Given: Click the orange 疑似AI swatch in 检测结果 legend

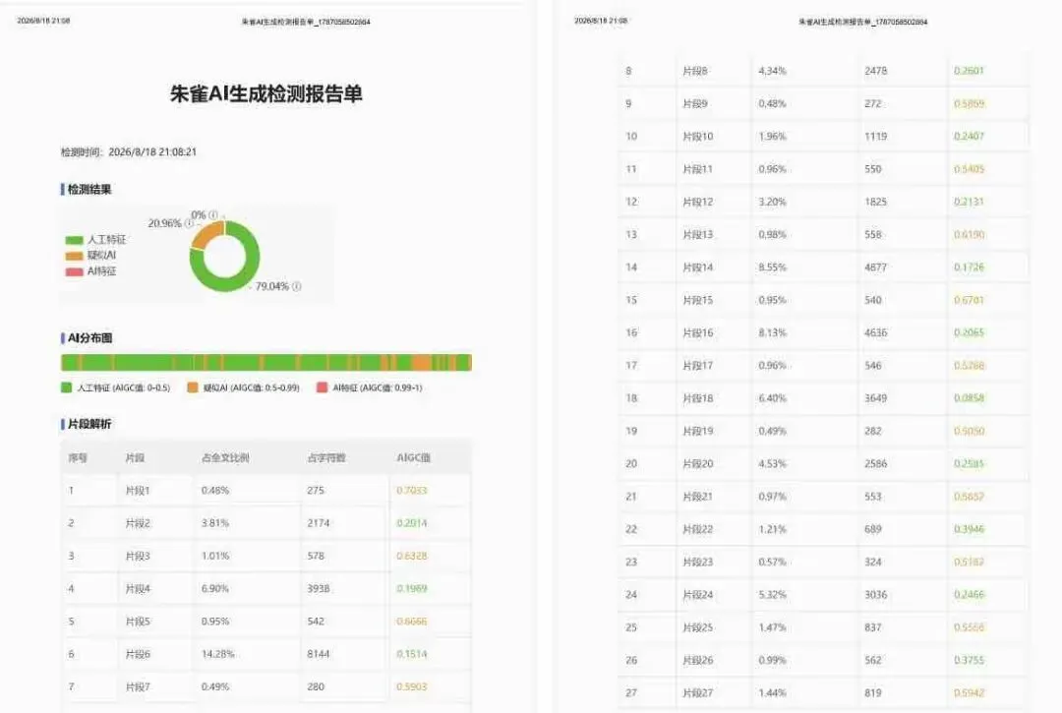Looking at the screenshot, I should click(x=74, y=256).
